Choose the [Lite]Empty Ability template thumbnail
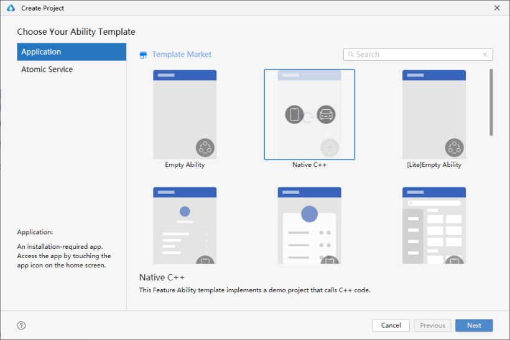Screen dimensions: 510x340 tap(434, 114)
